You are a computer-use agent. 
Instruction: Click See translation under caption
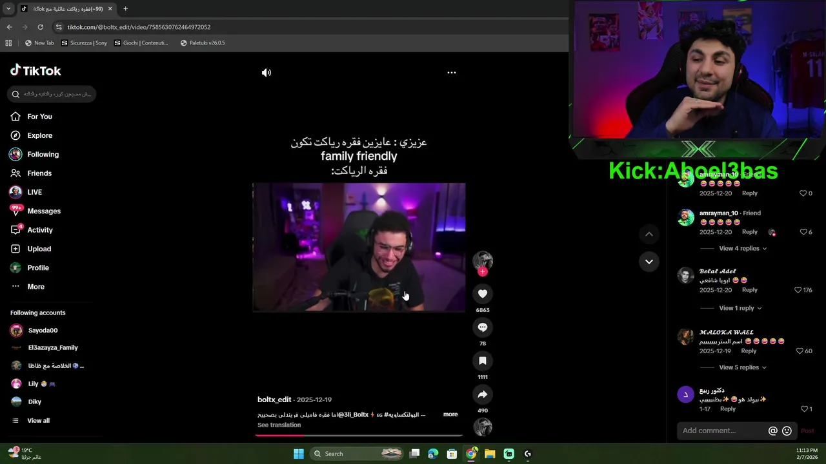[279, 425]
